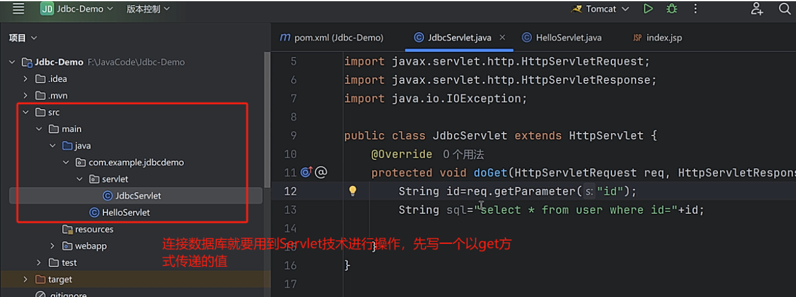Open the 项目 view dropdown

pos(23,38)
